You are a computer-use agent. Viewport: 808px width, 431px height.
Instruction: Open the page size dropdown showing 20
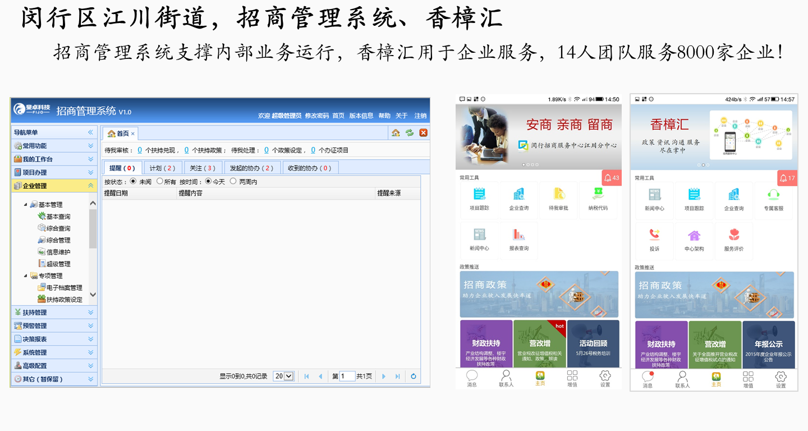click(x=283, y=377)
